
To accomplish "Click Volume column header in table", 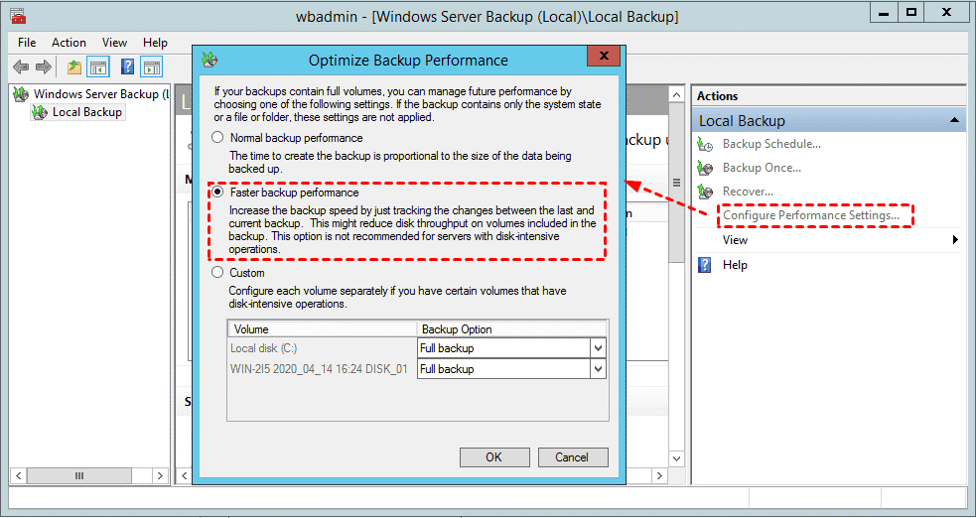I will [x=323, y=328].
